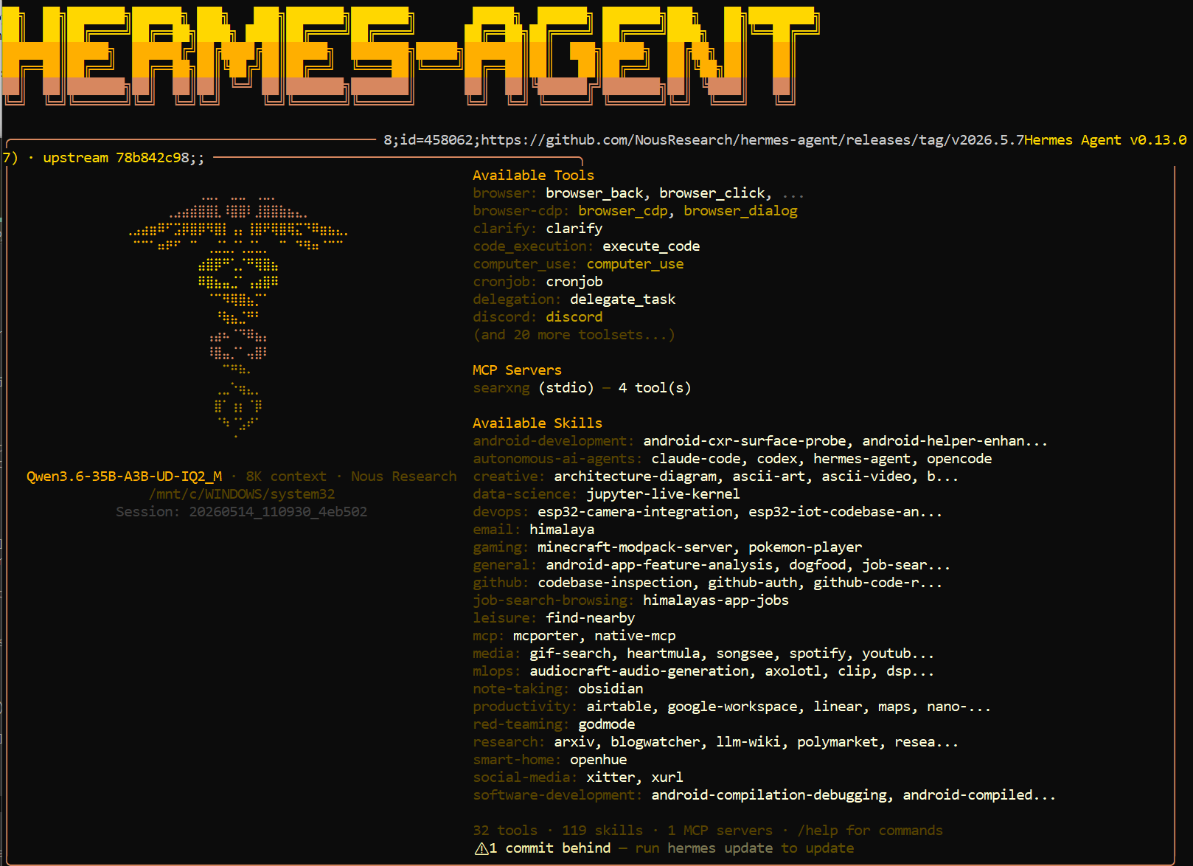The width and height of the screenshot is (1193, 866).
Task: Click the "4 tool(s)" count
Action: 655,388
